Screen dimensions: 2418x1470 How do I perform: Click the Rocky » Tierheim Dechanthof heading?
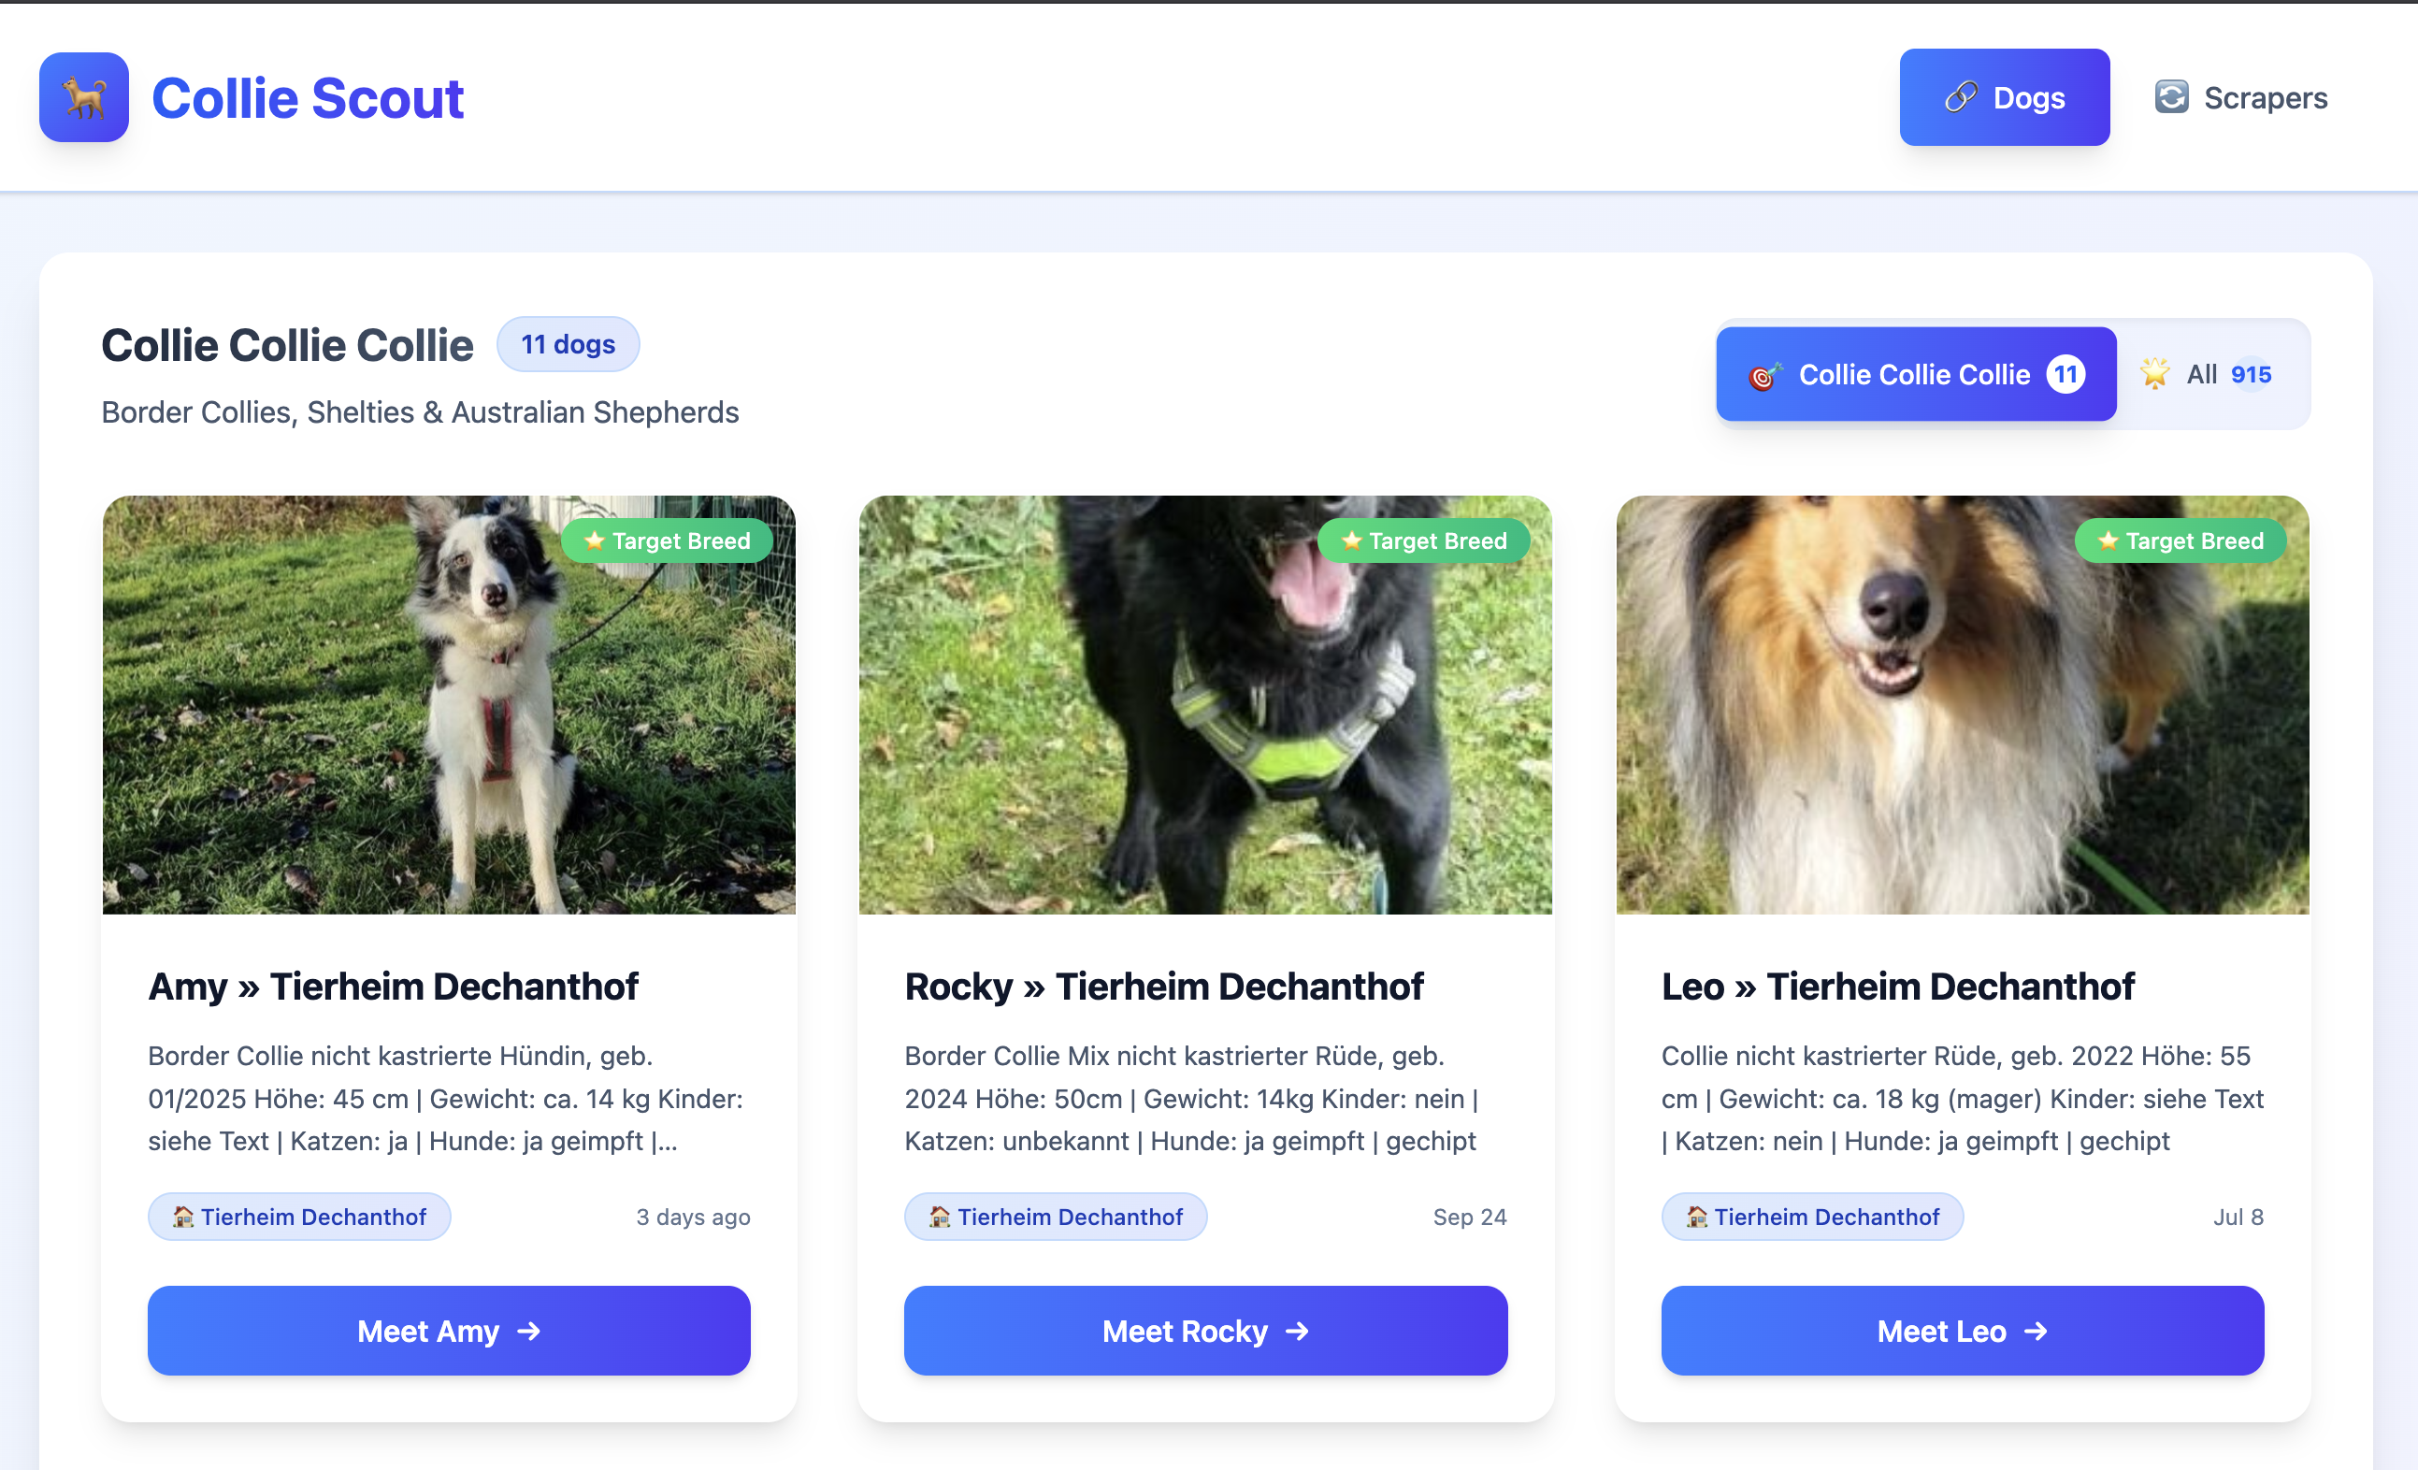(1163, 987)
